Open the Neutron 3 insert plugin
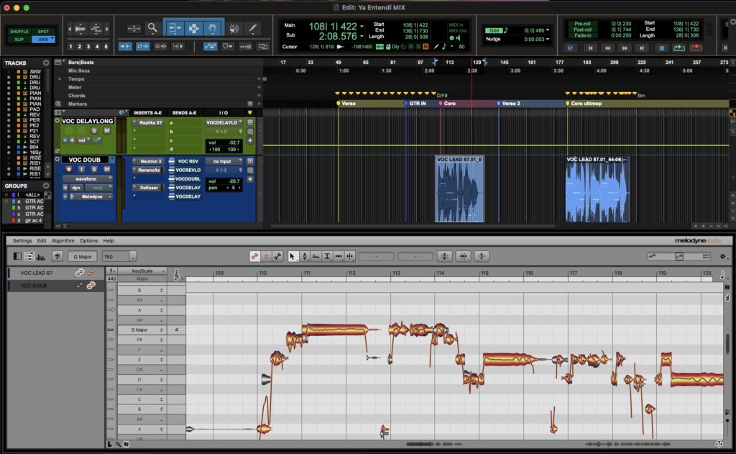 coord(150,161)
